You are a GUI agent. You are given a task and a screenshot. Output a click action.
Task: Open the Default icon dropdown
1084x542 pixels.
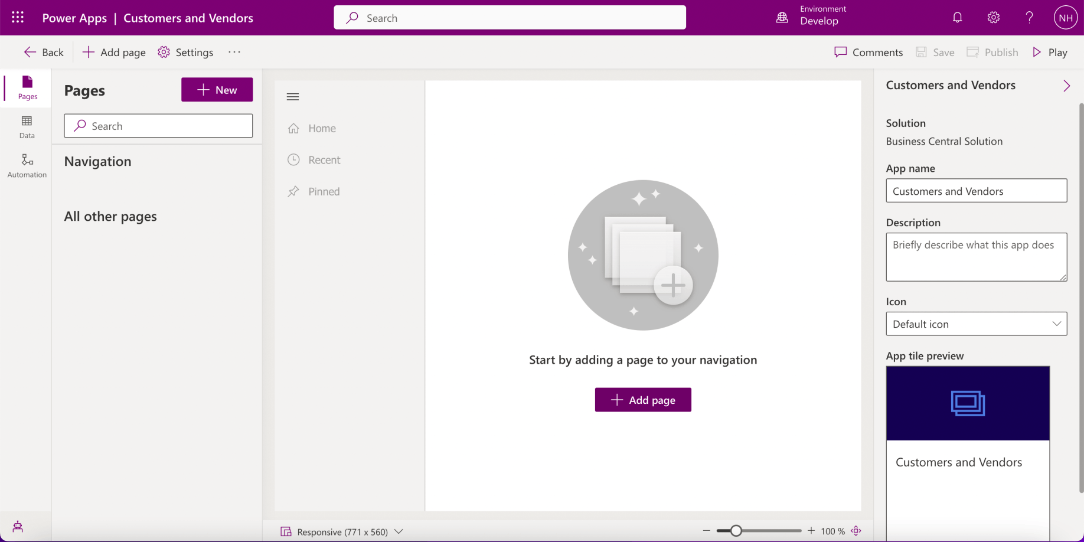click(x=976, y=324)
